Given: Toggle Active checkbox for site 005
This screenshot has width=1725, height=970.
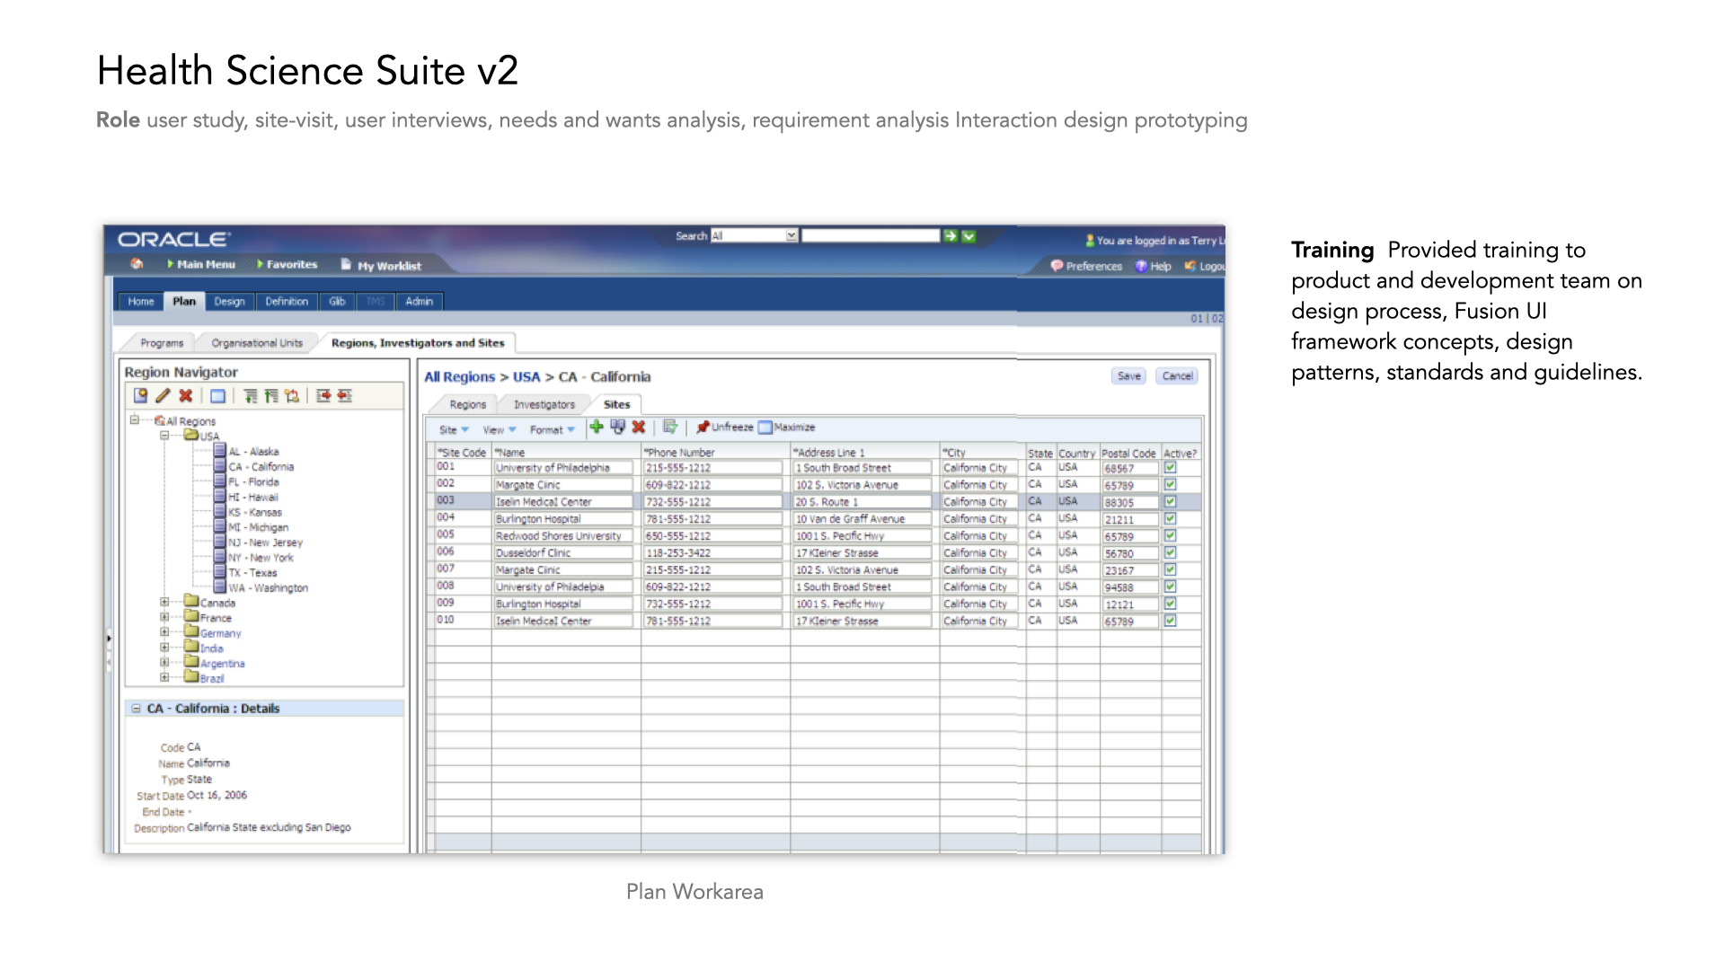Looking at the screenshot, I should [1171, 535].
